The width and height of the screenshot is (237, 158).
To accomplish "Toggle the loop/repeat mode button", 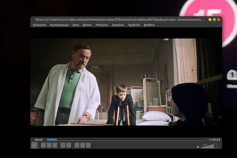I will [x=82, y=145].
